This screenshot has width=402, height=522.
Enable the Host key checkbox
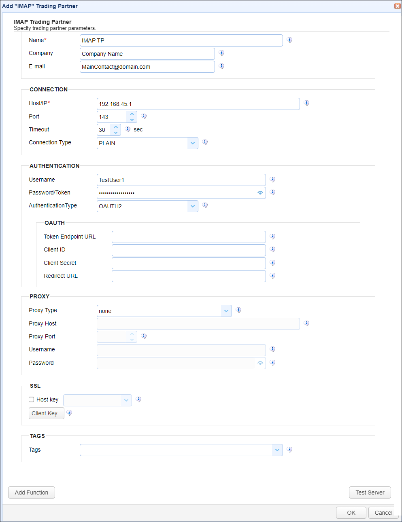tap(31, 399)
